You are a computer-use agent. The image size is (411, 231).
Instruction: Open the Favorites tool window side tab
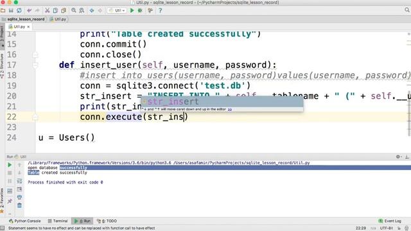pos(2,200)
